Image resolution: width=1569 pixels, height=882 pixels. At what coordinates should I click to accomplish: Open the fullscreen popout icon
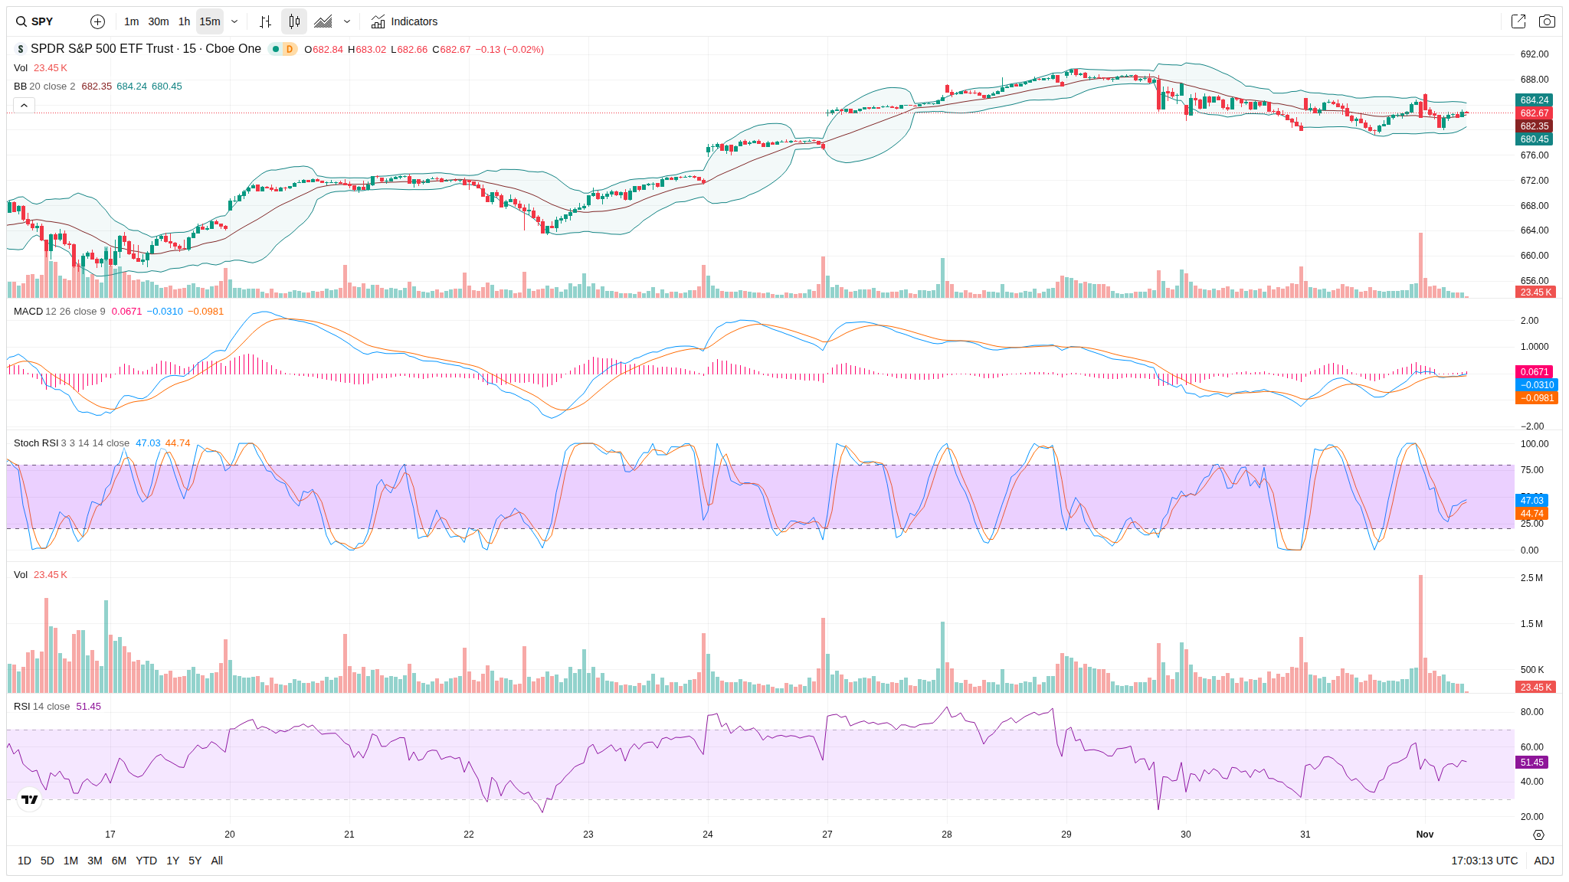coord(1518,21)
